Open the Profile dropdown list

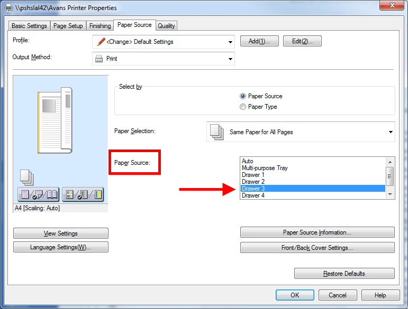click(x=164, y=42)
